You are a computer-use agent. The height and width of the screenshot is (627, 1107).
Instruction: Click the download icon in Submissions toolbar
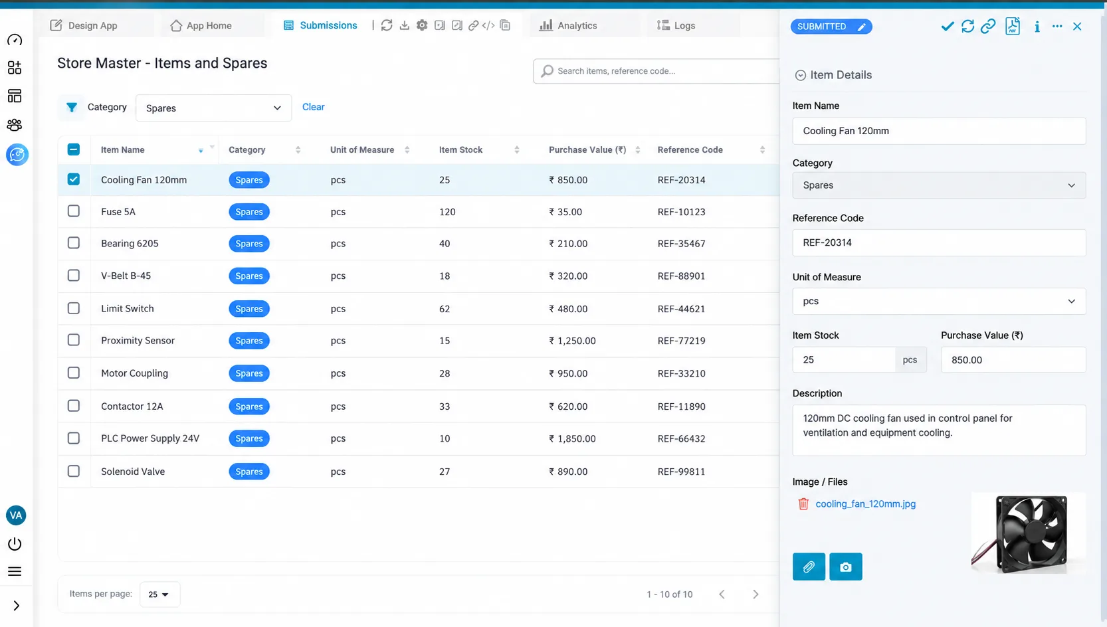click(404, 25)
